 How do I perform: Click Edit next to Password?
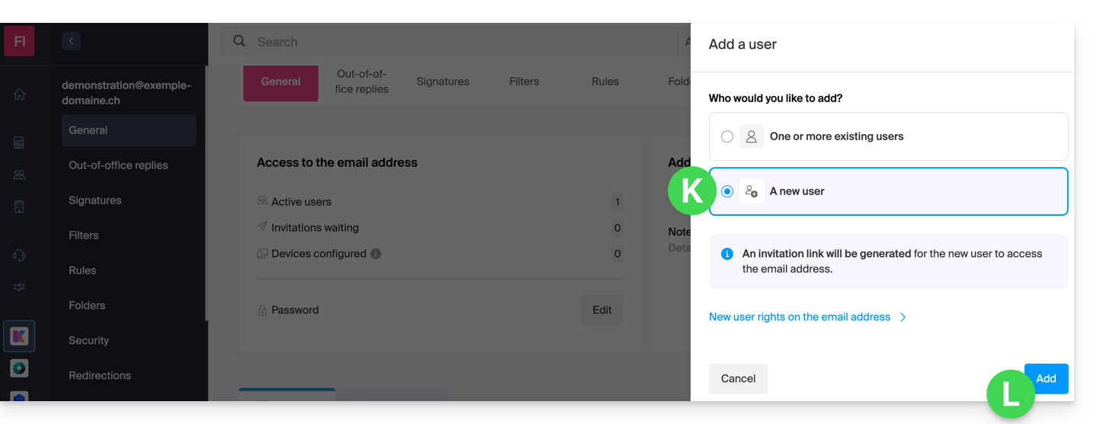pos(602,310)
